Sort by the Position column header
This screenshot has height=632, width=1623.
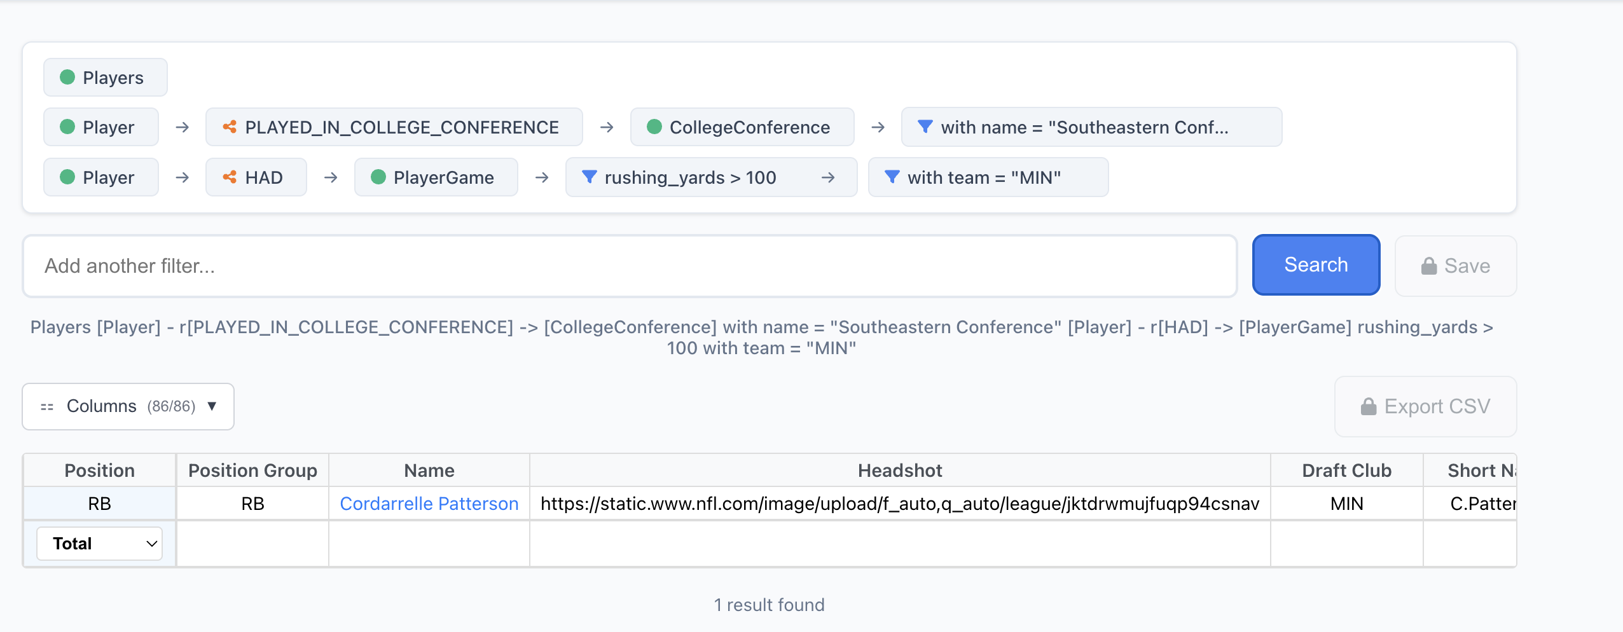click(100, 471)
